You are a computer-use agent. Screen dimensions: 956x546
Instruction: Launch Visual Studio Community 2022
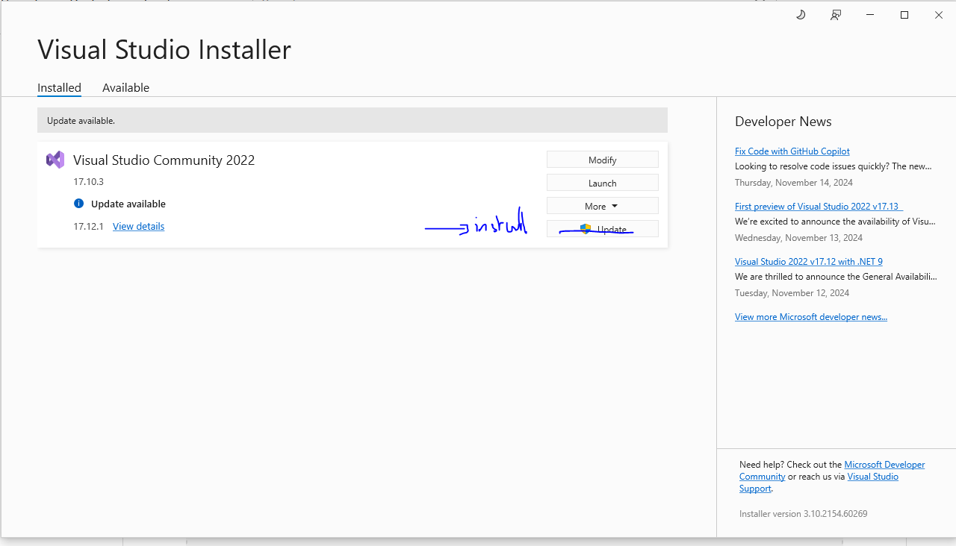tap(603, 183)
